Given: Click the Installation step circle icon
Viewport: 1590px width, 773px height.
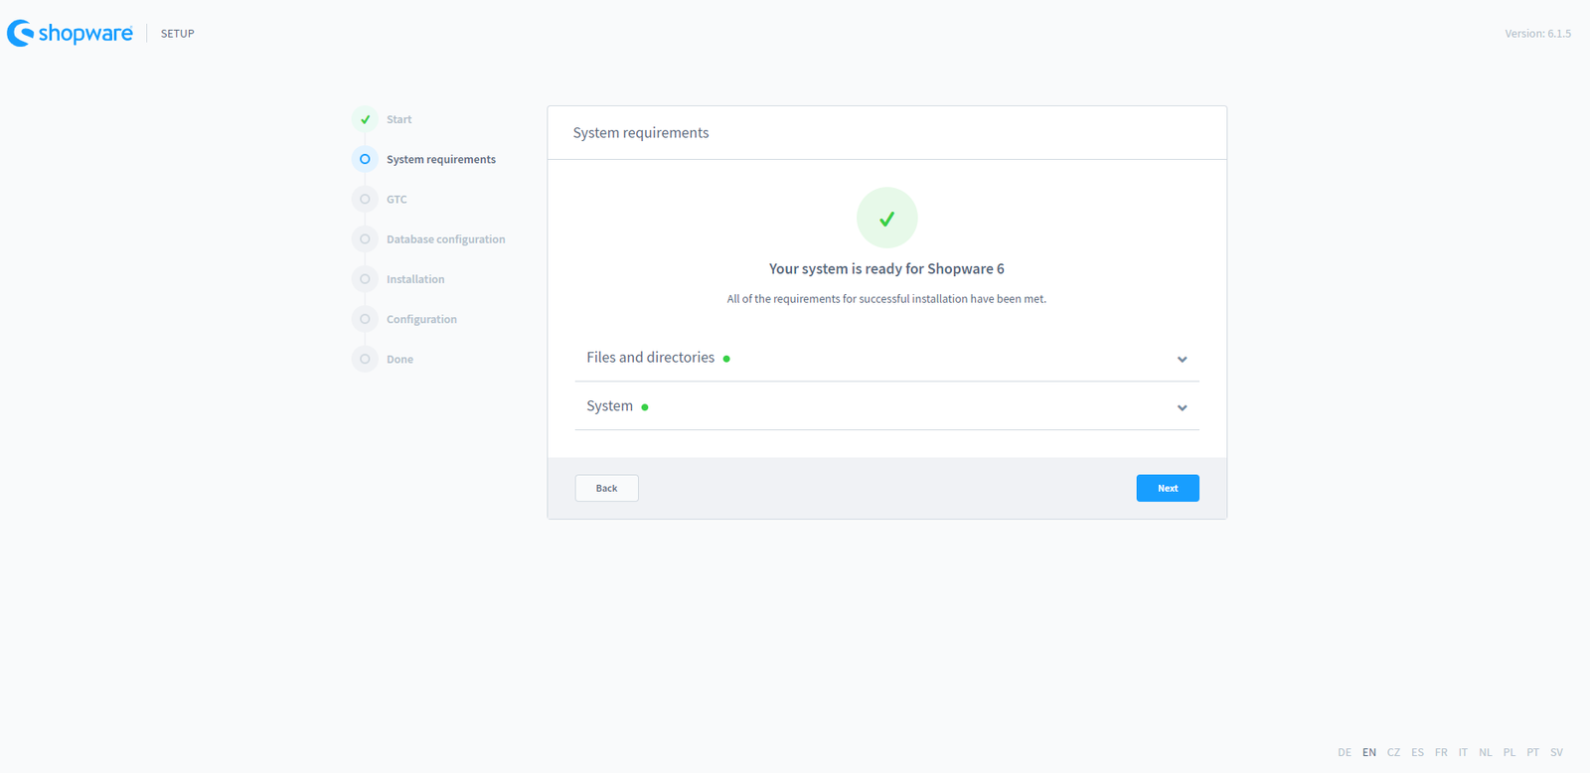Looking at the screenshot, I should click(x=365, y=279).
